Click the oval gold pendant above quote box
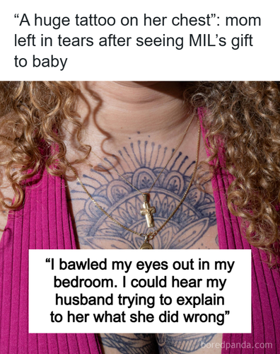The width and height of the screenshot is (280, 354). pyautogui.click(x=147, y=245)
